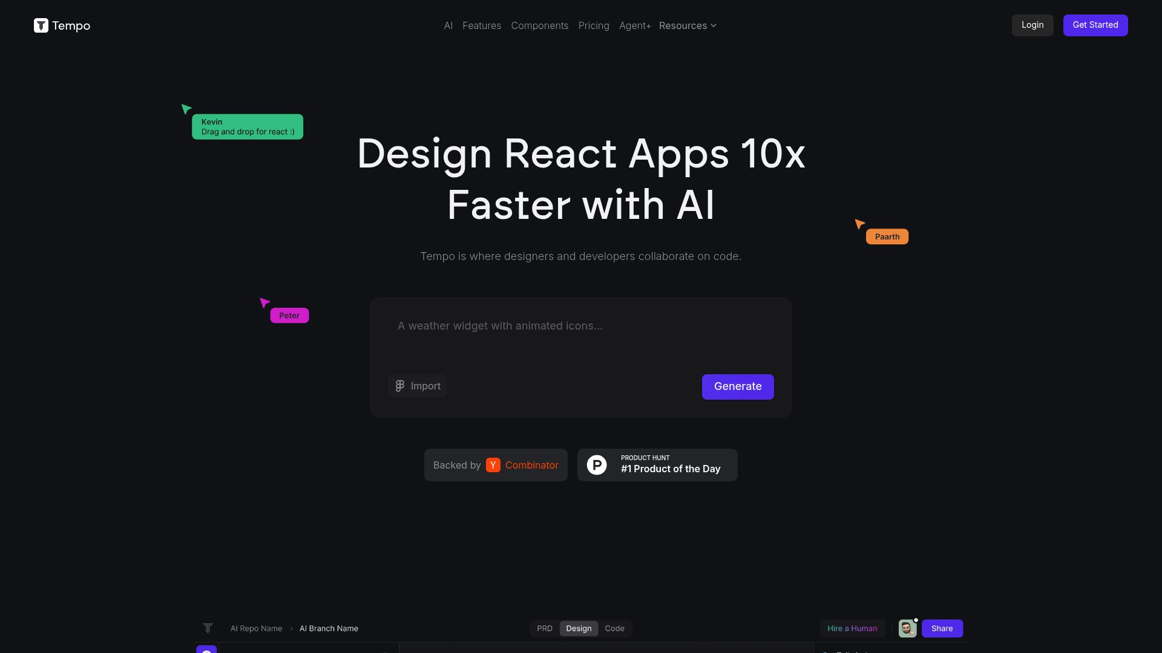Click Kevin's green collaborator cursor label
This screenshot has height=653, width=1162.
(x=247, y=126)
